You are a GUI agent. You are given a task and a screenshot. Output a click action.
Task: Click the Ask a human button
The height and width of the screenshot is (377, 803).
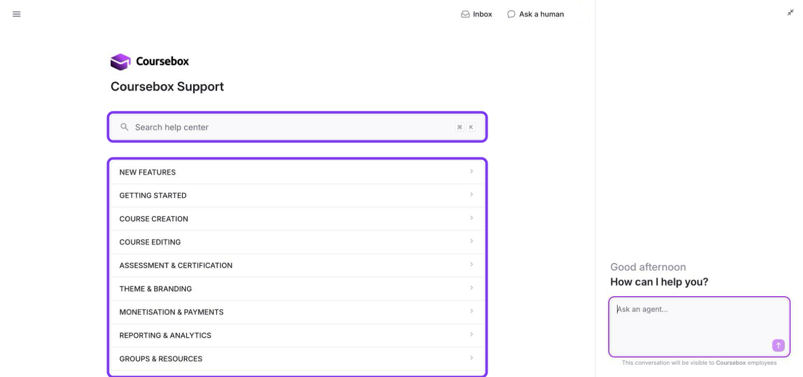(536, 14)
